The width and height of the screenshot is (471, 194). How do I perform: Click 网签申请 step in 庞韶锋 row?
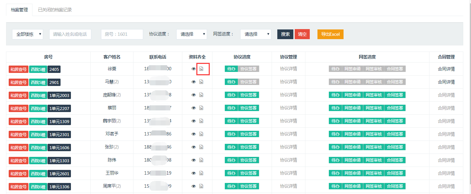(353, 95)
